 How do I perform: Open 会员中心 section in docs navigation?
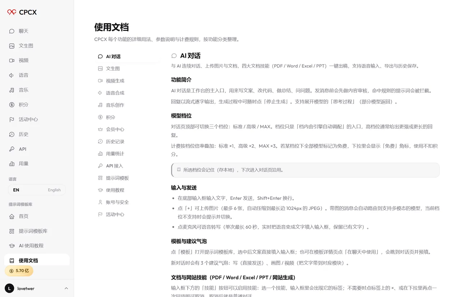pyautogui.click(x=128, y=129)
